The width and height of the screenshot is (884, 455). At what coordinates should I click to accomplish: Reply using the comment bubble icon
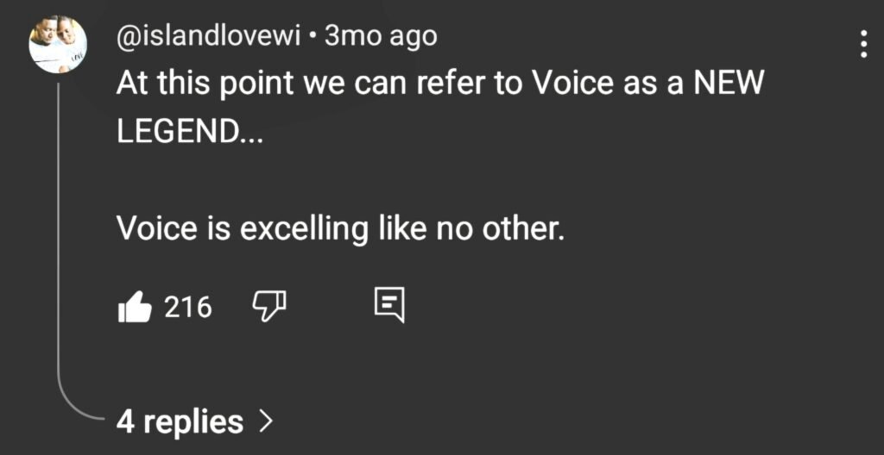pyautogui.click(x=389, y=306)
